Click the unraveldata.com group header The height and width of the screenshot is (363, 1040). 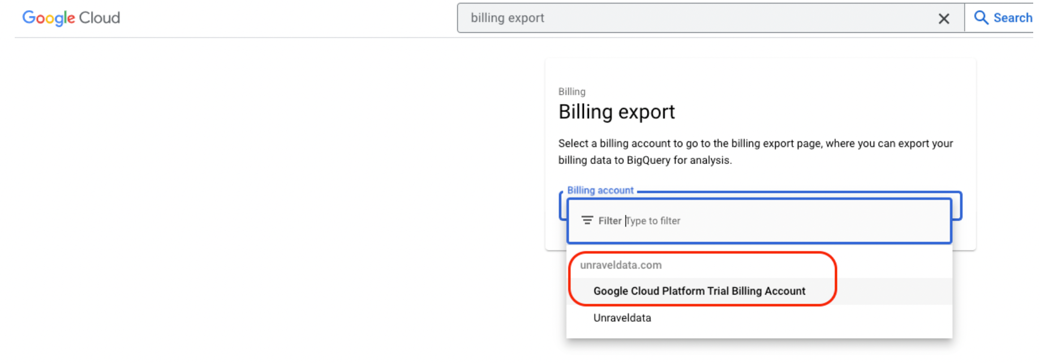[x=621, y=265]
